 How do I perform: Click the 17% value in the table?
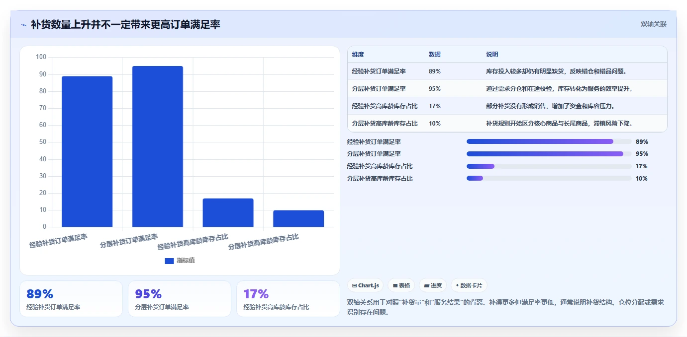(x=434, y=106)
